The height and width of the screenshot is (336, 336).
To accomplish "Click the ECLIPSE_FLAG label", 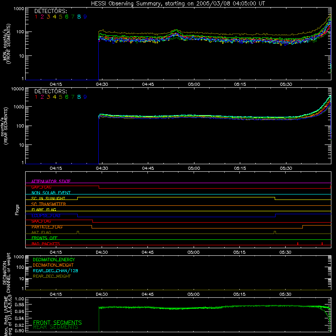I will (46, 215).
